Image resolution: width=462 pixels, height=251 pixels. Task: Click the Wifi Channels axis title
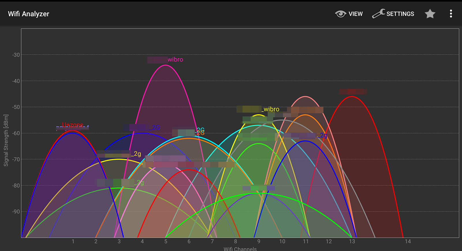point(240,249)
